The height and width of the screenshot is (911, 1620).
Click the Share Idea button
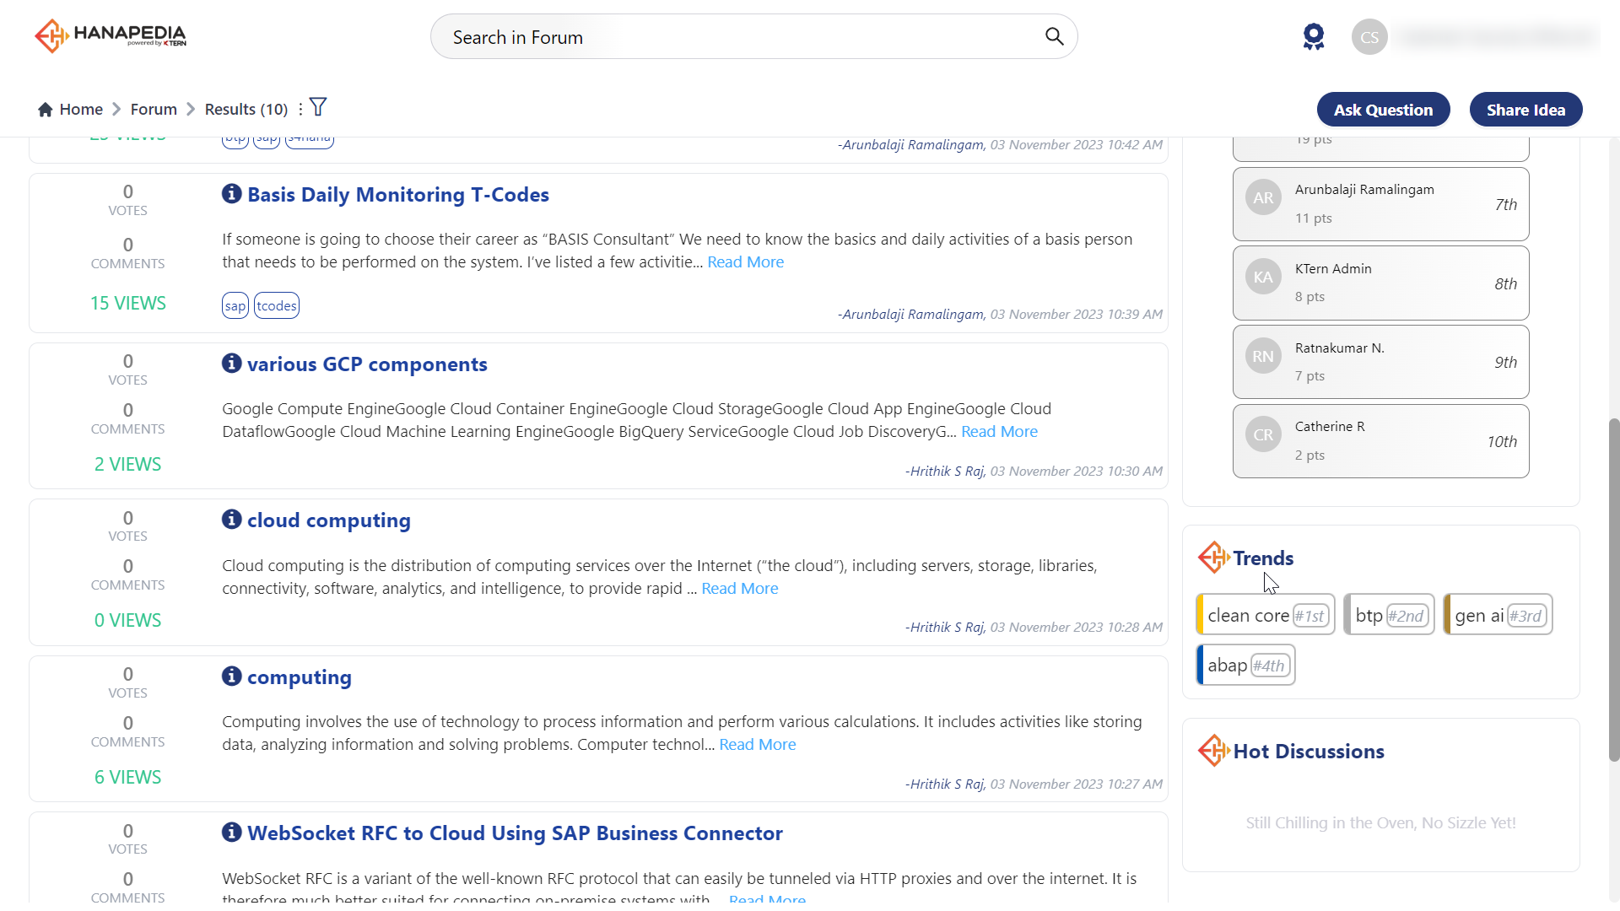(1525, 110)
